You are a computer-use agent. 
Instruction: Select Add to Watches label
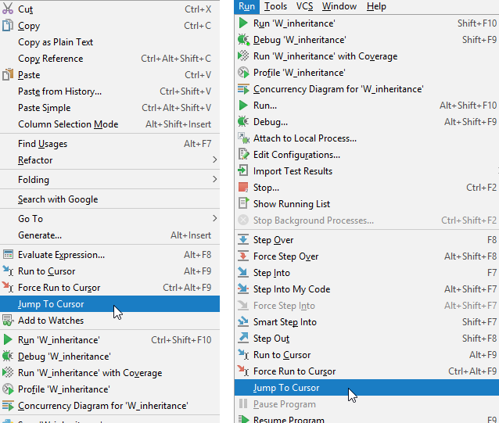(x=51, y=321)
